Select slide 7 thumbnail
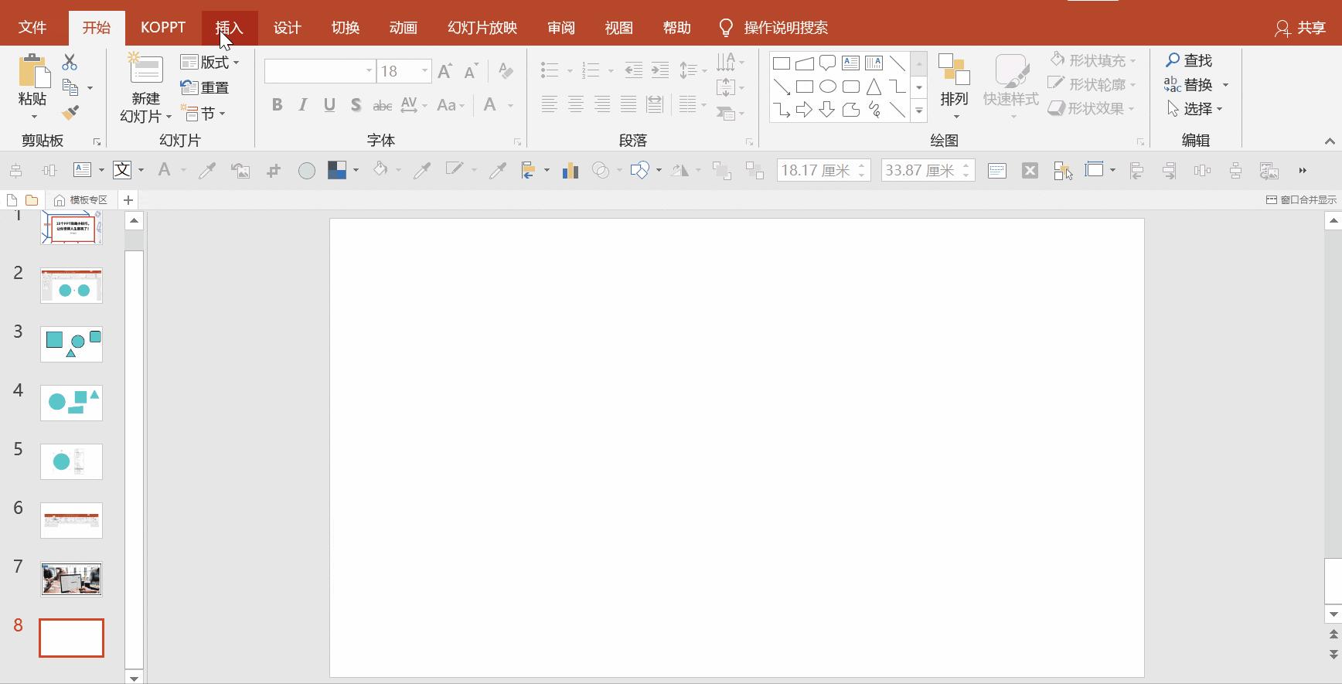 tap(71, 579)
